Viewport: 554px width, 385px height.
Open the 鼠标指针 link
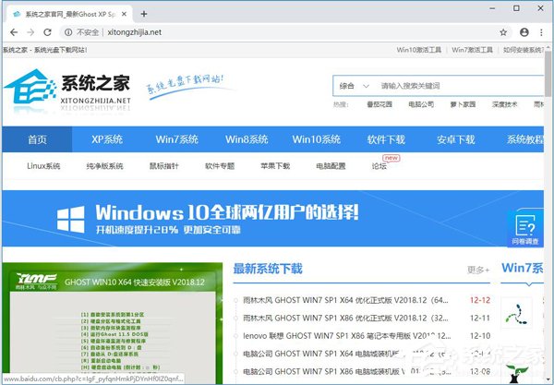164,166
